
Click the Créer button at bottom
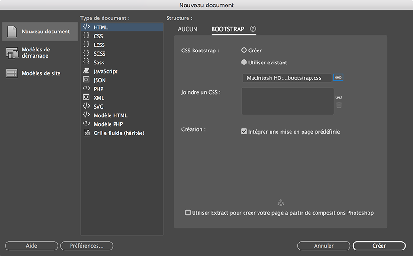coord(375,246)
